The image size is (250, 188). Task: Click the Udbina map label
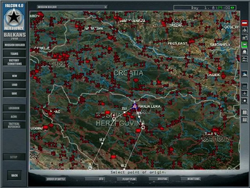pos(37,128)
